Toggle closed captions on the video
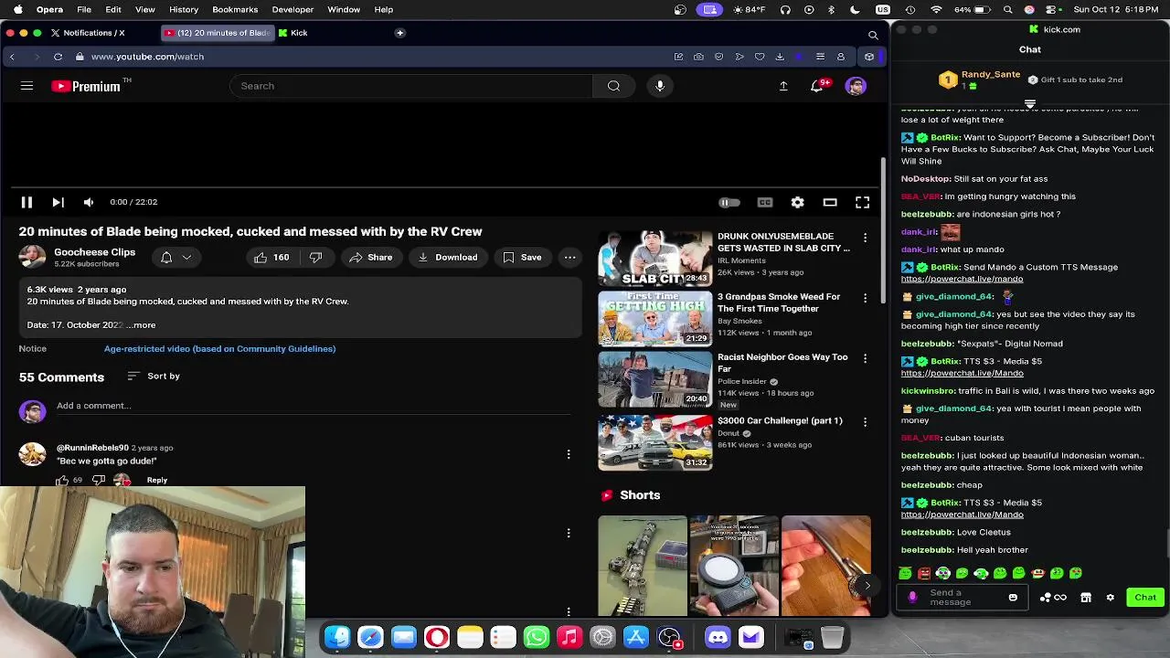The image size is (1170, 658). [765, 202]
